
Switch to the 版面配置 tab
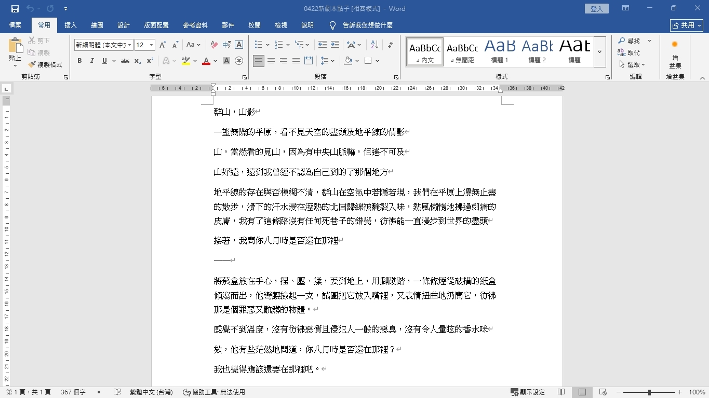pos(156,25)
